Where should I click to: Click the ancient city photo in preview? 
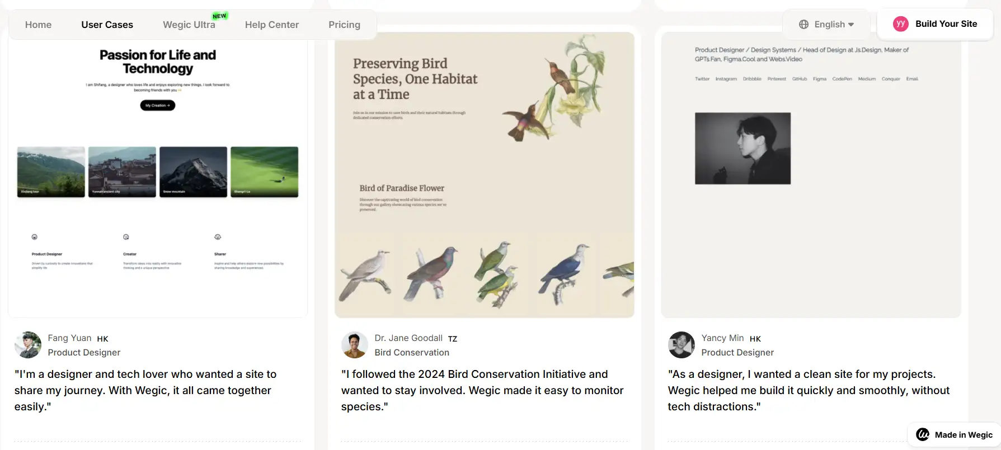(x=122, y=172)
